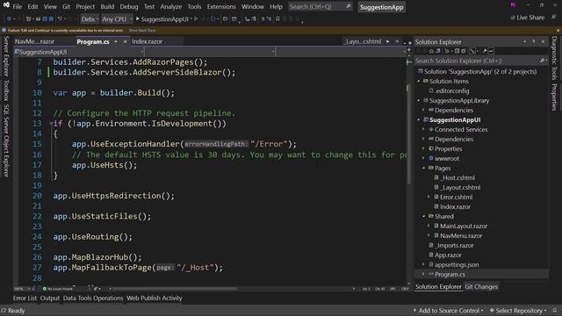The height and width of the screenshot is (316, 562).
Task: Pin the Program.cs tab
Action: [116, 41]
